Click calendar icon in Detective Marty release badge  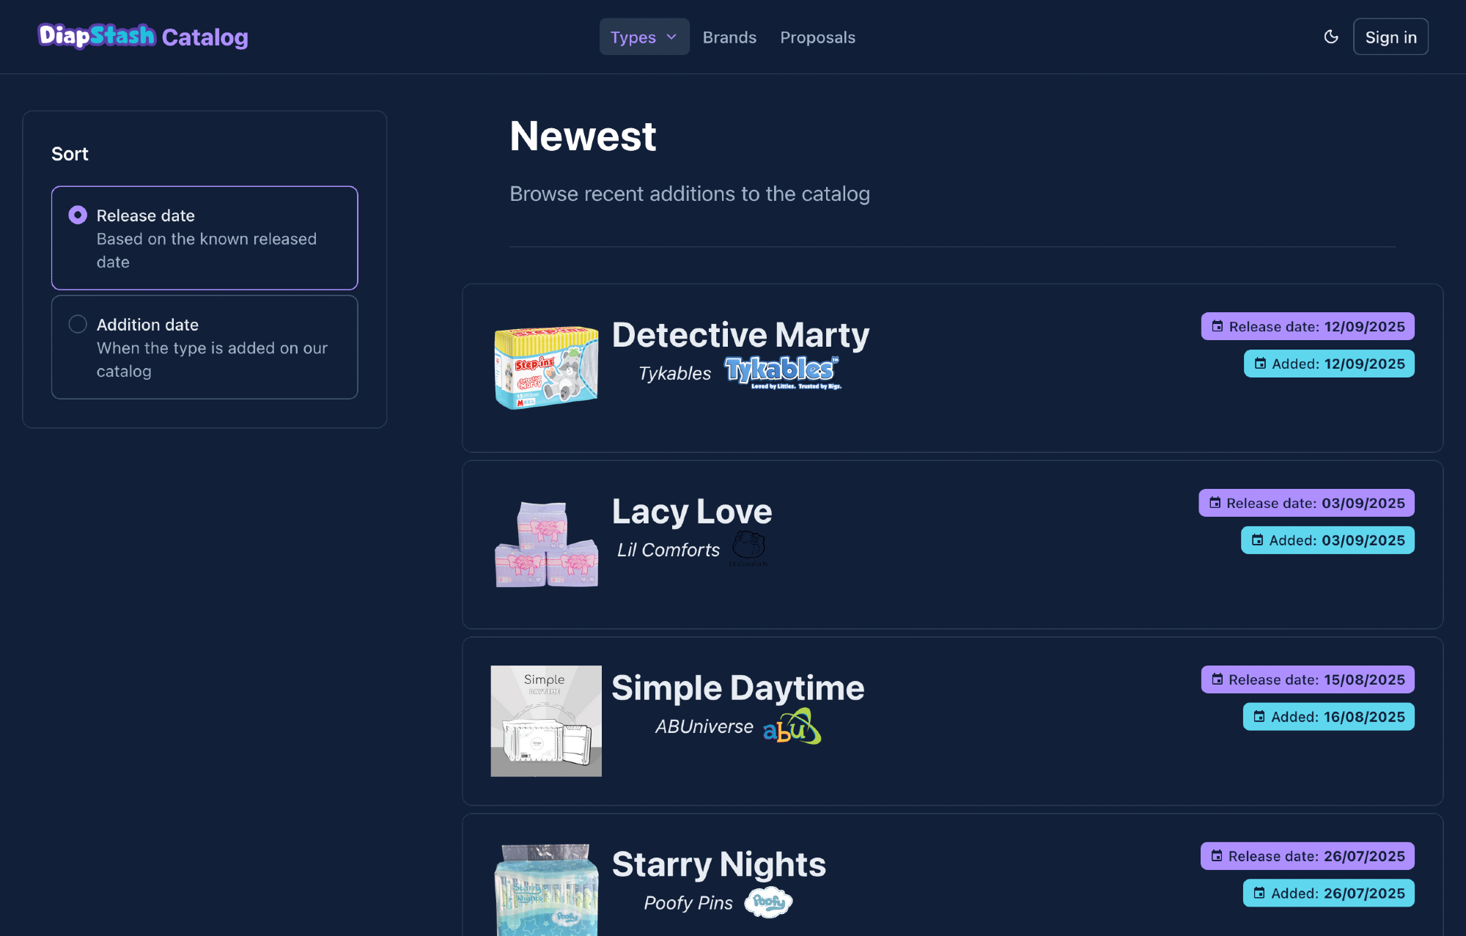pyautogui.click(x=1217, y=327)
